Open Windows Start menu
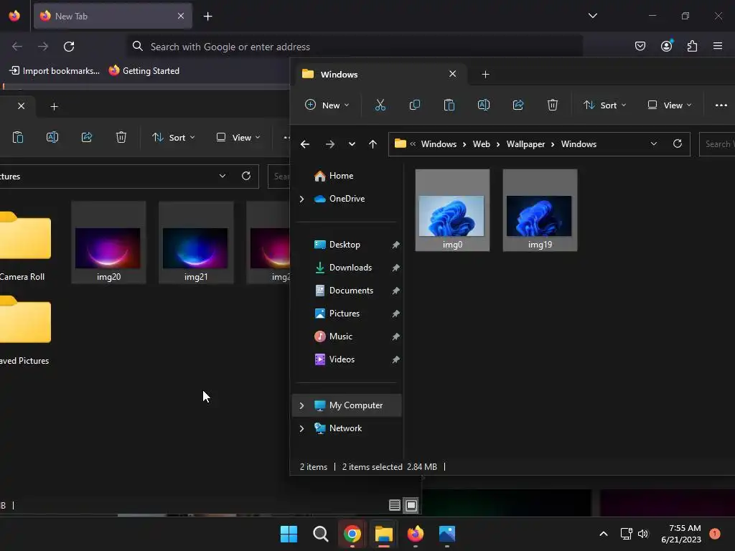The height and width of the screenshot is (551, 735). coord(289,534)
